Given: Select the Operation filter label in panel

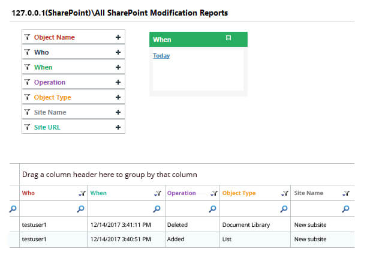Looking at the screenshot, I should coord(50,82).
